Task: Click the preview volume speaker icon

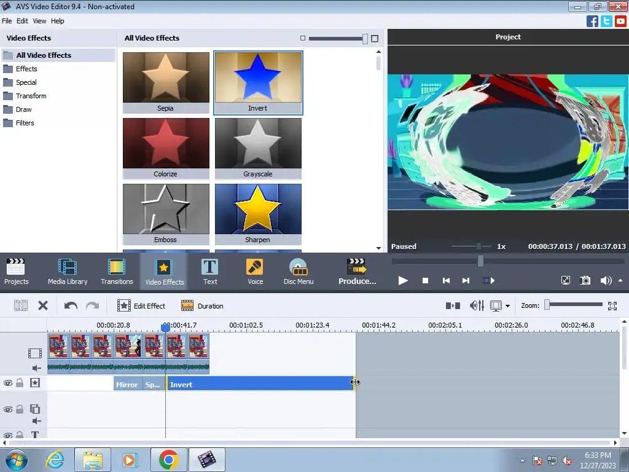Action: tap(605, 280)
